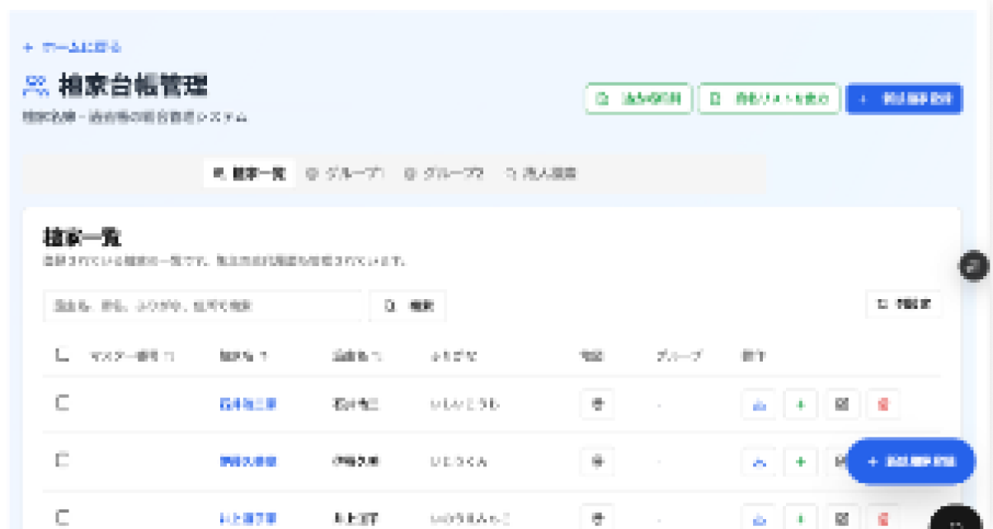Sort by the 当主名 column header
Image resolution: width=993 pixels, height=529 pixels.
(x=356, y=356)
